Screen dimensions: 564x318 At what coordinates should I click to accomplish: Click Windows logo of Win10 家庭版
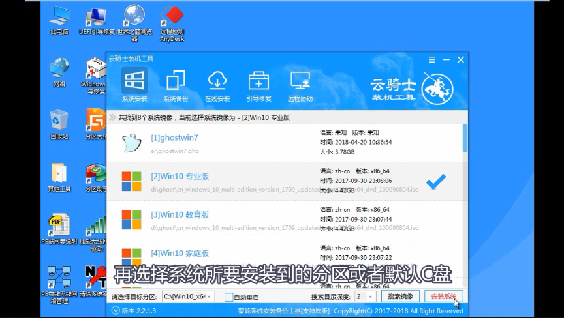131,257
